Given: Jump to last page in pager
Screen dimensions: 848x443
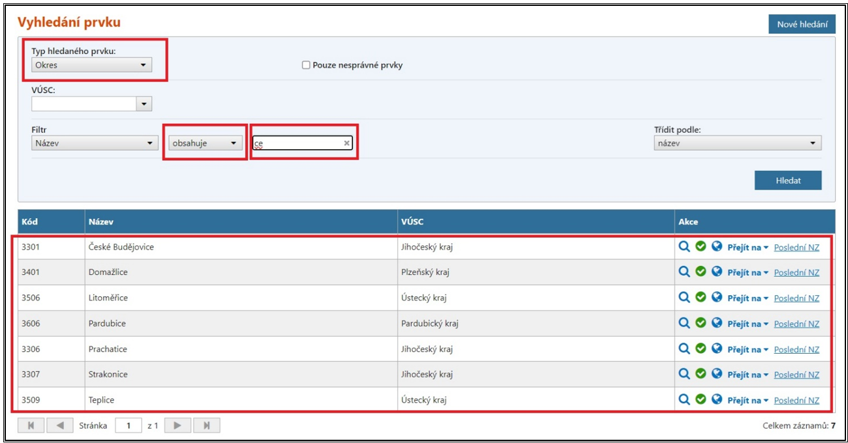Looking at the screenshot, I should (x=207, y=425).
